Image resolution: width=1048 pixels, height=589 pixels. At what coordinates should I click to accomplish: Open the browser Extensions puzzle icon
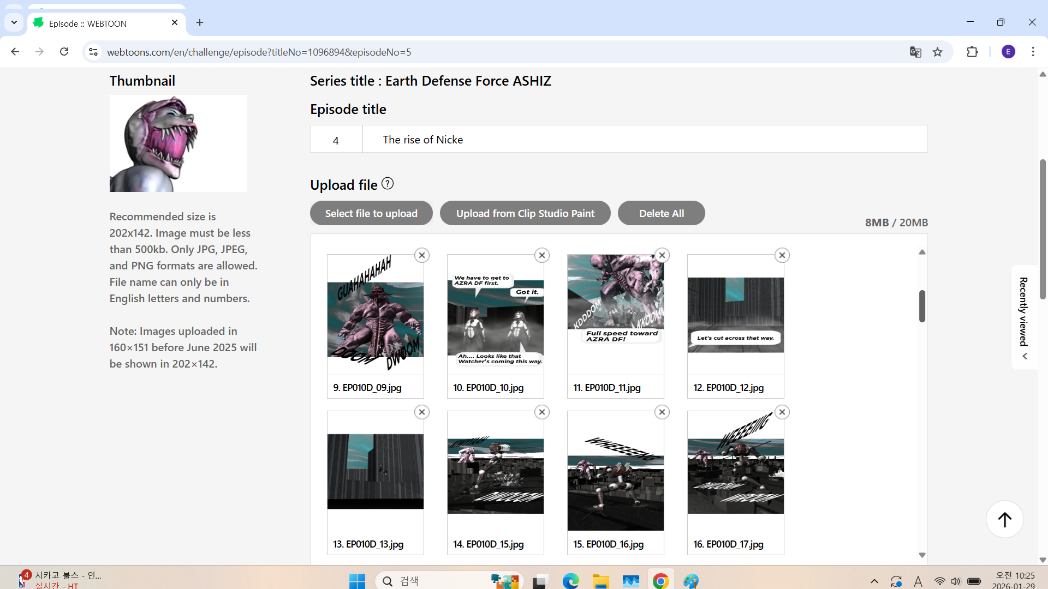972,52
